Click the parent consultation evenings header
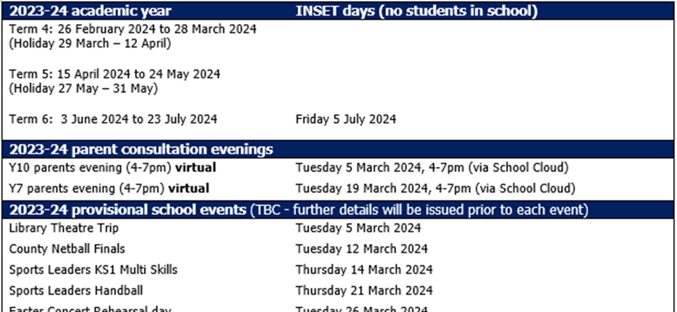Screen dimensions: 677x312 coord(141,150)
